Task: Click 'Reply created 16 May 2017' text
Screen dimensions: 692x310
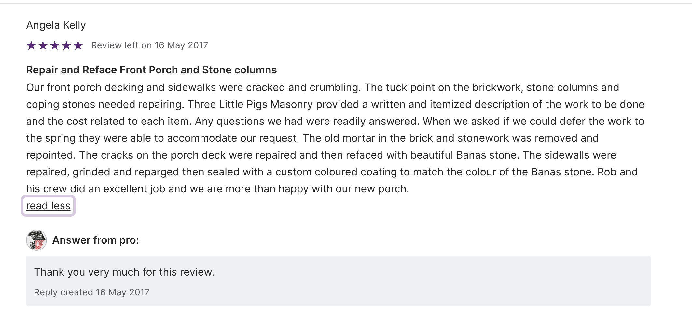Action: point(91,292)
